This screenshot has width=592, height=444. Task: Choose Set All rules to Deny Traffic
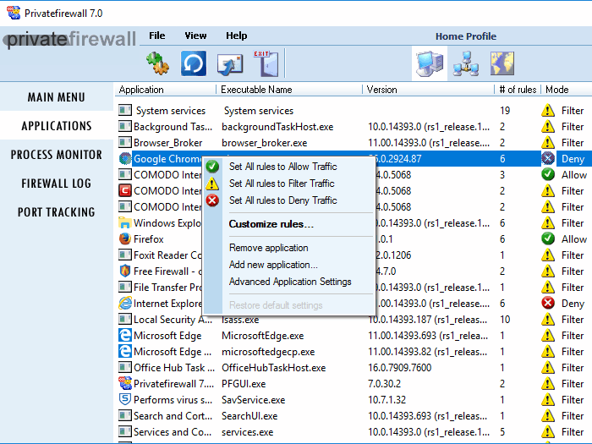click(283, 200)
